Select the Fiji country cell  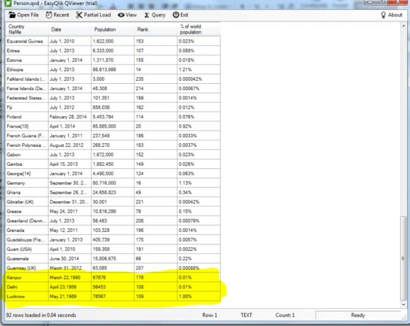pyautogui.click(x=26, y=107)
